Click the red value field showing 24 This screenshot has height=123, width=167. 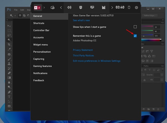coord(157,27)
